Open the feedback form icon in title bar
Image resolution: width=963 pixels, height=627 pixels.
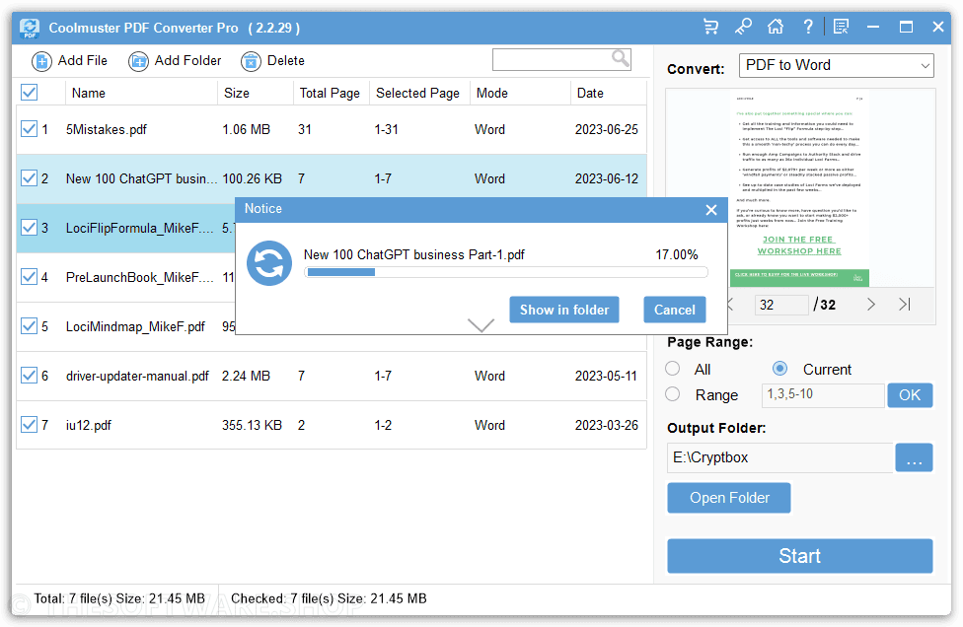[841, 27]
